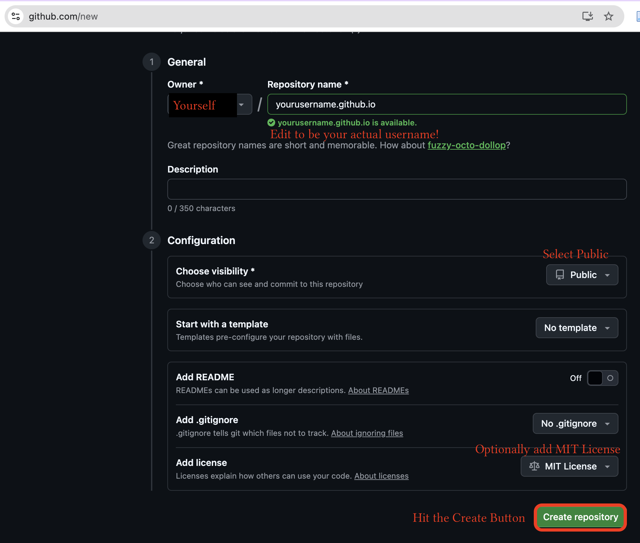Click the green availability check icon
Screen dimensions: 640x543
click(271, 123)
